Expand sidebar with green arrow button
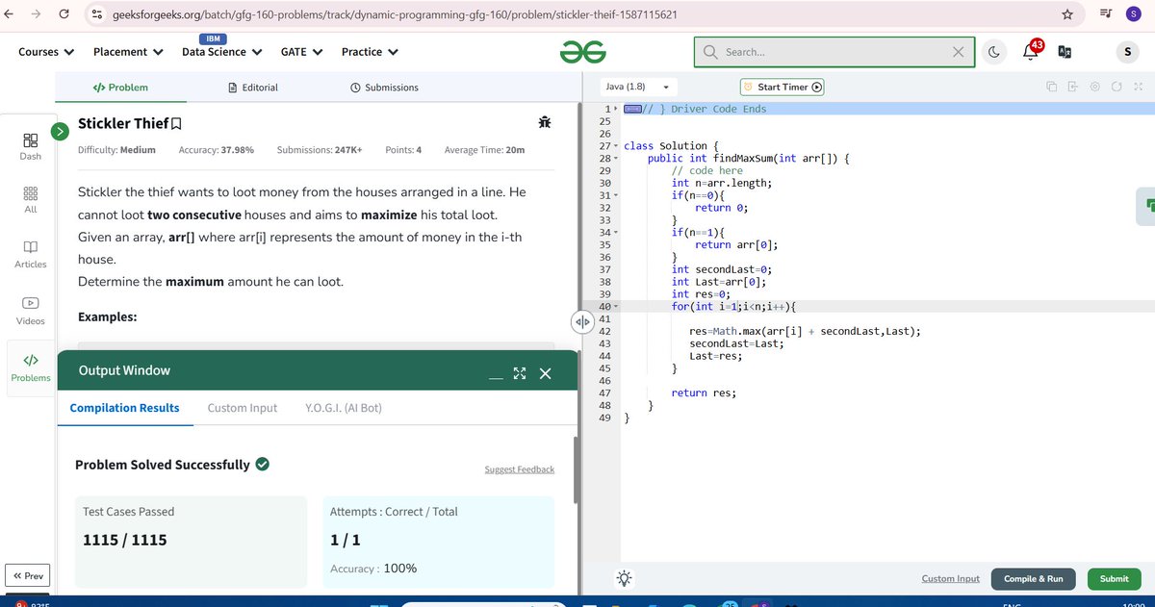1155x607 pixels. [x=61, y=130]
